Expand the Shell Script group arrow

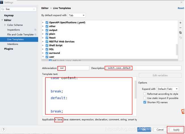click(x=43, y=45)
